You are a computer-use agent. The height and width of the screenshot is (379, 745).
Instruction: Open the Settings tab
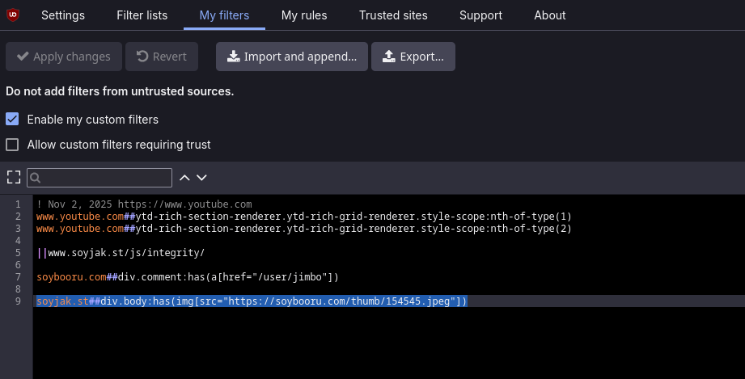(63, 15)
